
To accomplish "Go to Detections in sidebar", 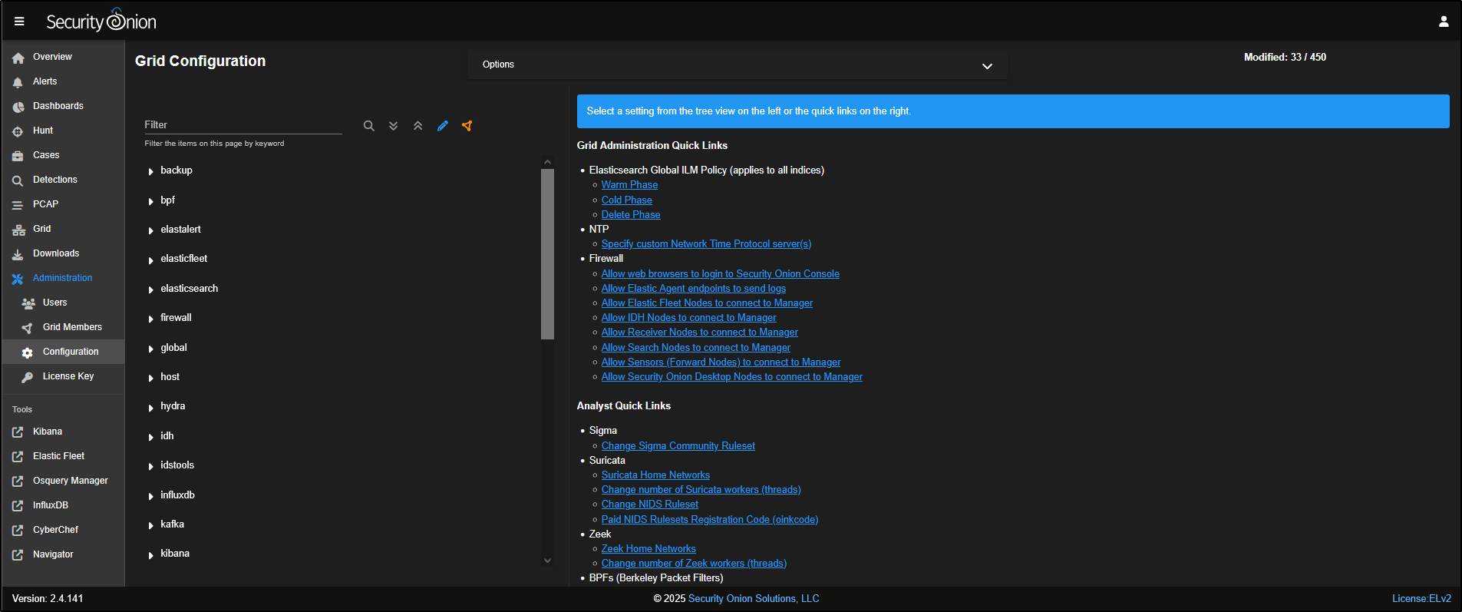I will tap(54, 180).
